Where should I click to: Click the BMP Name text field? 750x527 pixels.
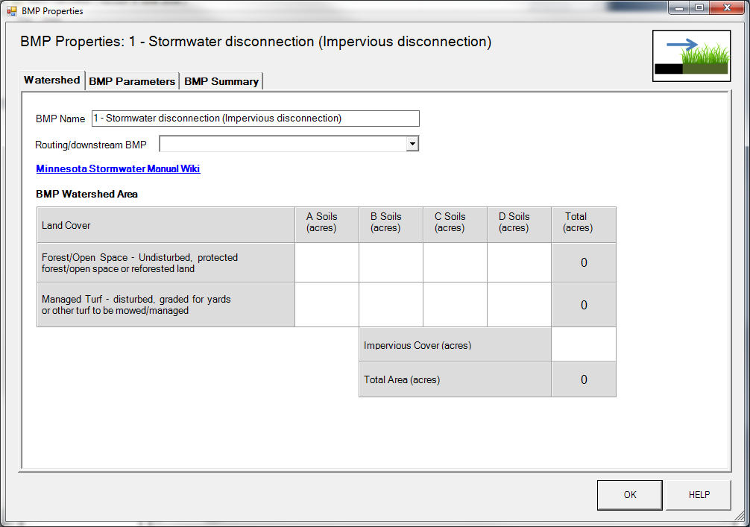point(255,119)
